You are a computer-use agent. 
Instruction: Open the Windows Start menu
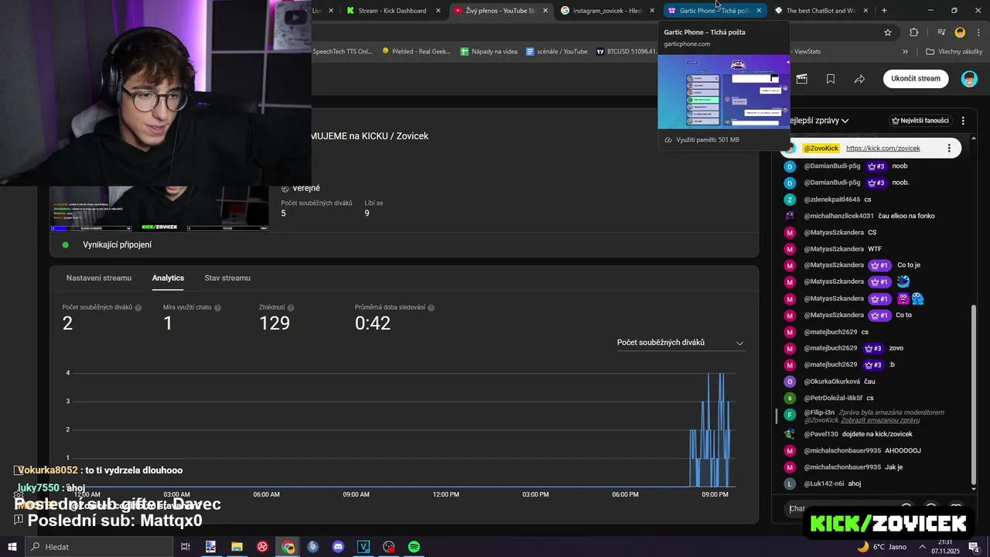[12, 547]
